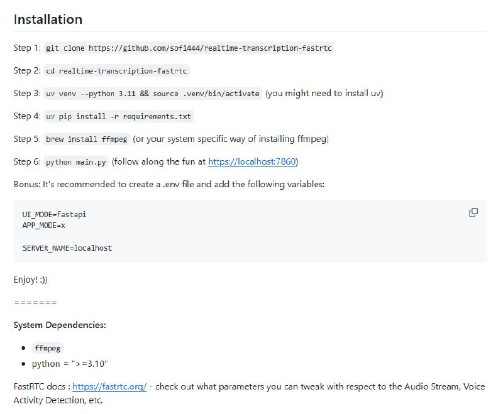503x414 pixels.
Task: Open the https://localhost:7860 link
Action: click(x=252, y=162)
